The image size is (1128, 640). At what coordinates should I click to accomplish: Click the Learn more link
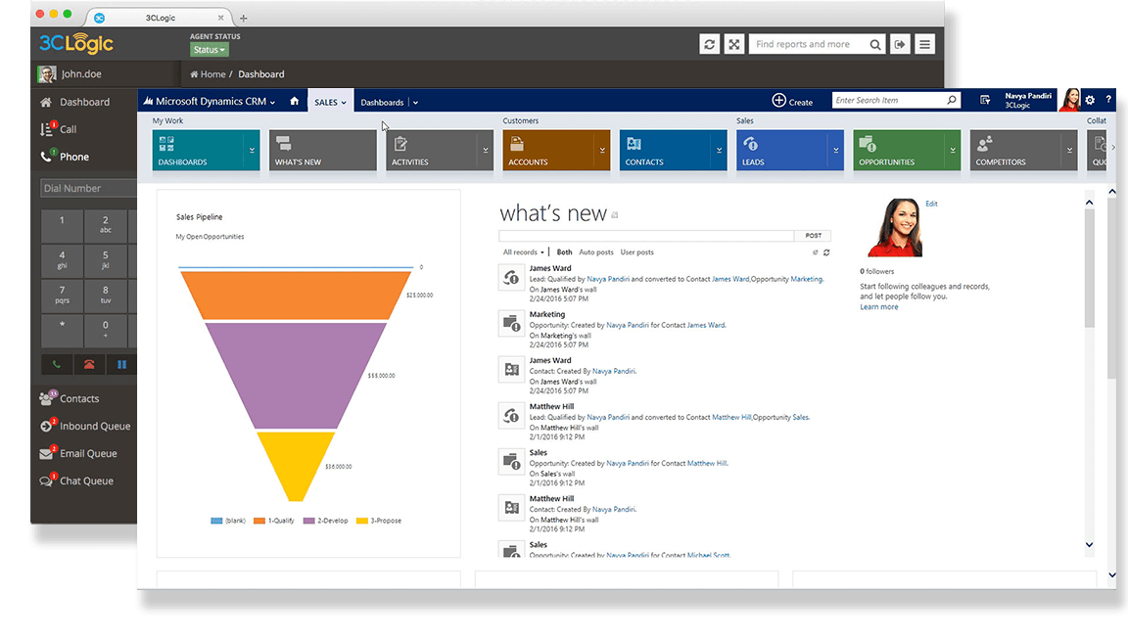879,307
